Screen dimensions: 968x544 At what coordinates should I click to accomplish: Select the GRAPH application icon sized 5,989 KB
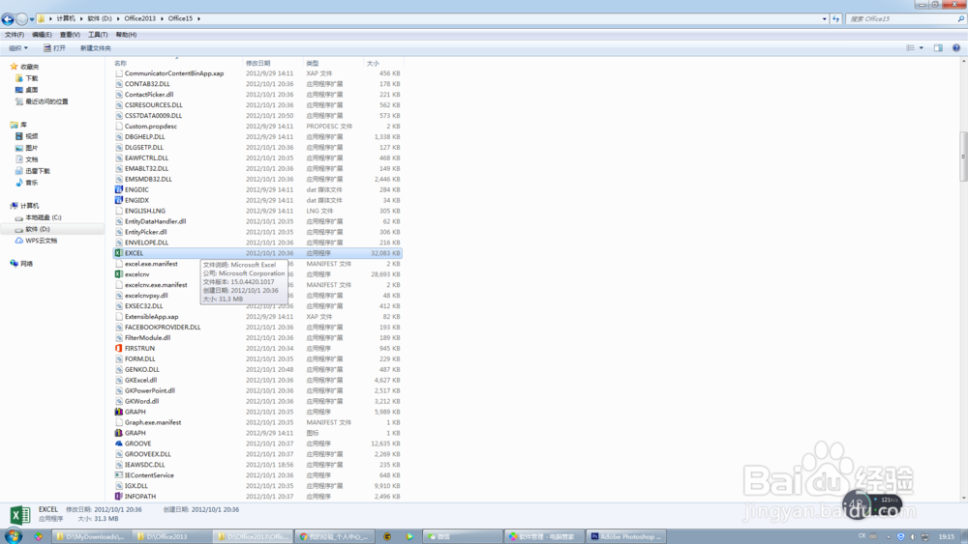[118, 412]
